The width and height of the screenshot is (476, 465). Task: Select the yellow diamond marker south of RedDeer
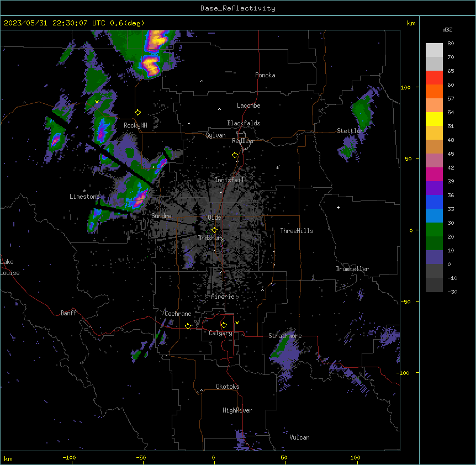pyautogui.click(x=235, y=155)
